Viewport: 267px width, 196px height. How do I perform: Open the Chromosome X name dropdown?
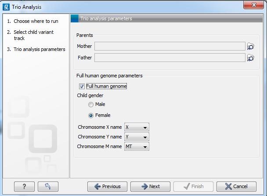pos(137,127)
